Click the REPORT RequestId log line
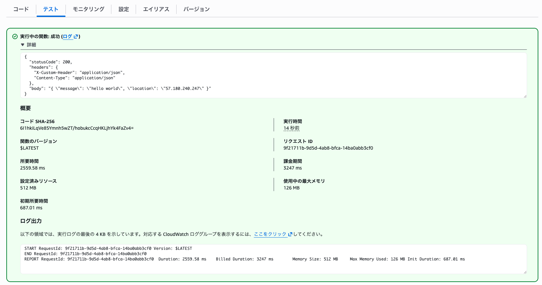This screenshot has width=542, height=285. coord(244,259)
